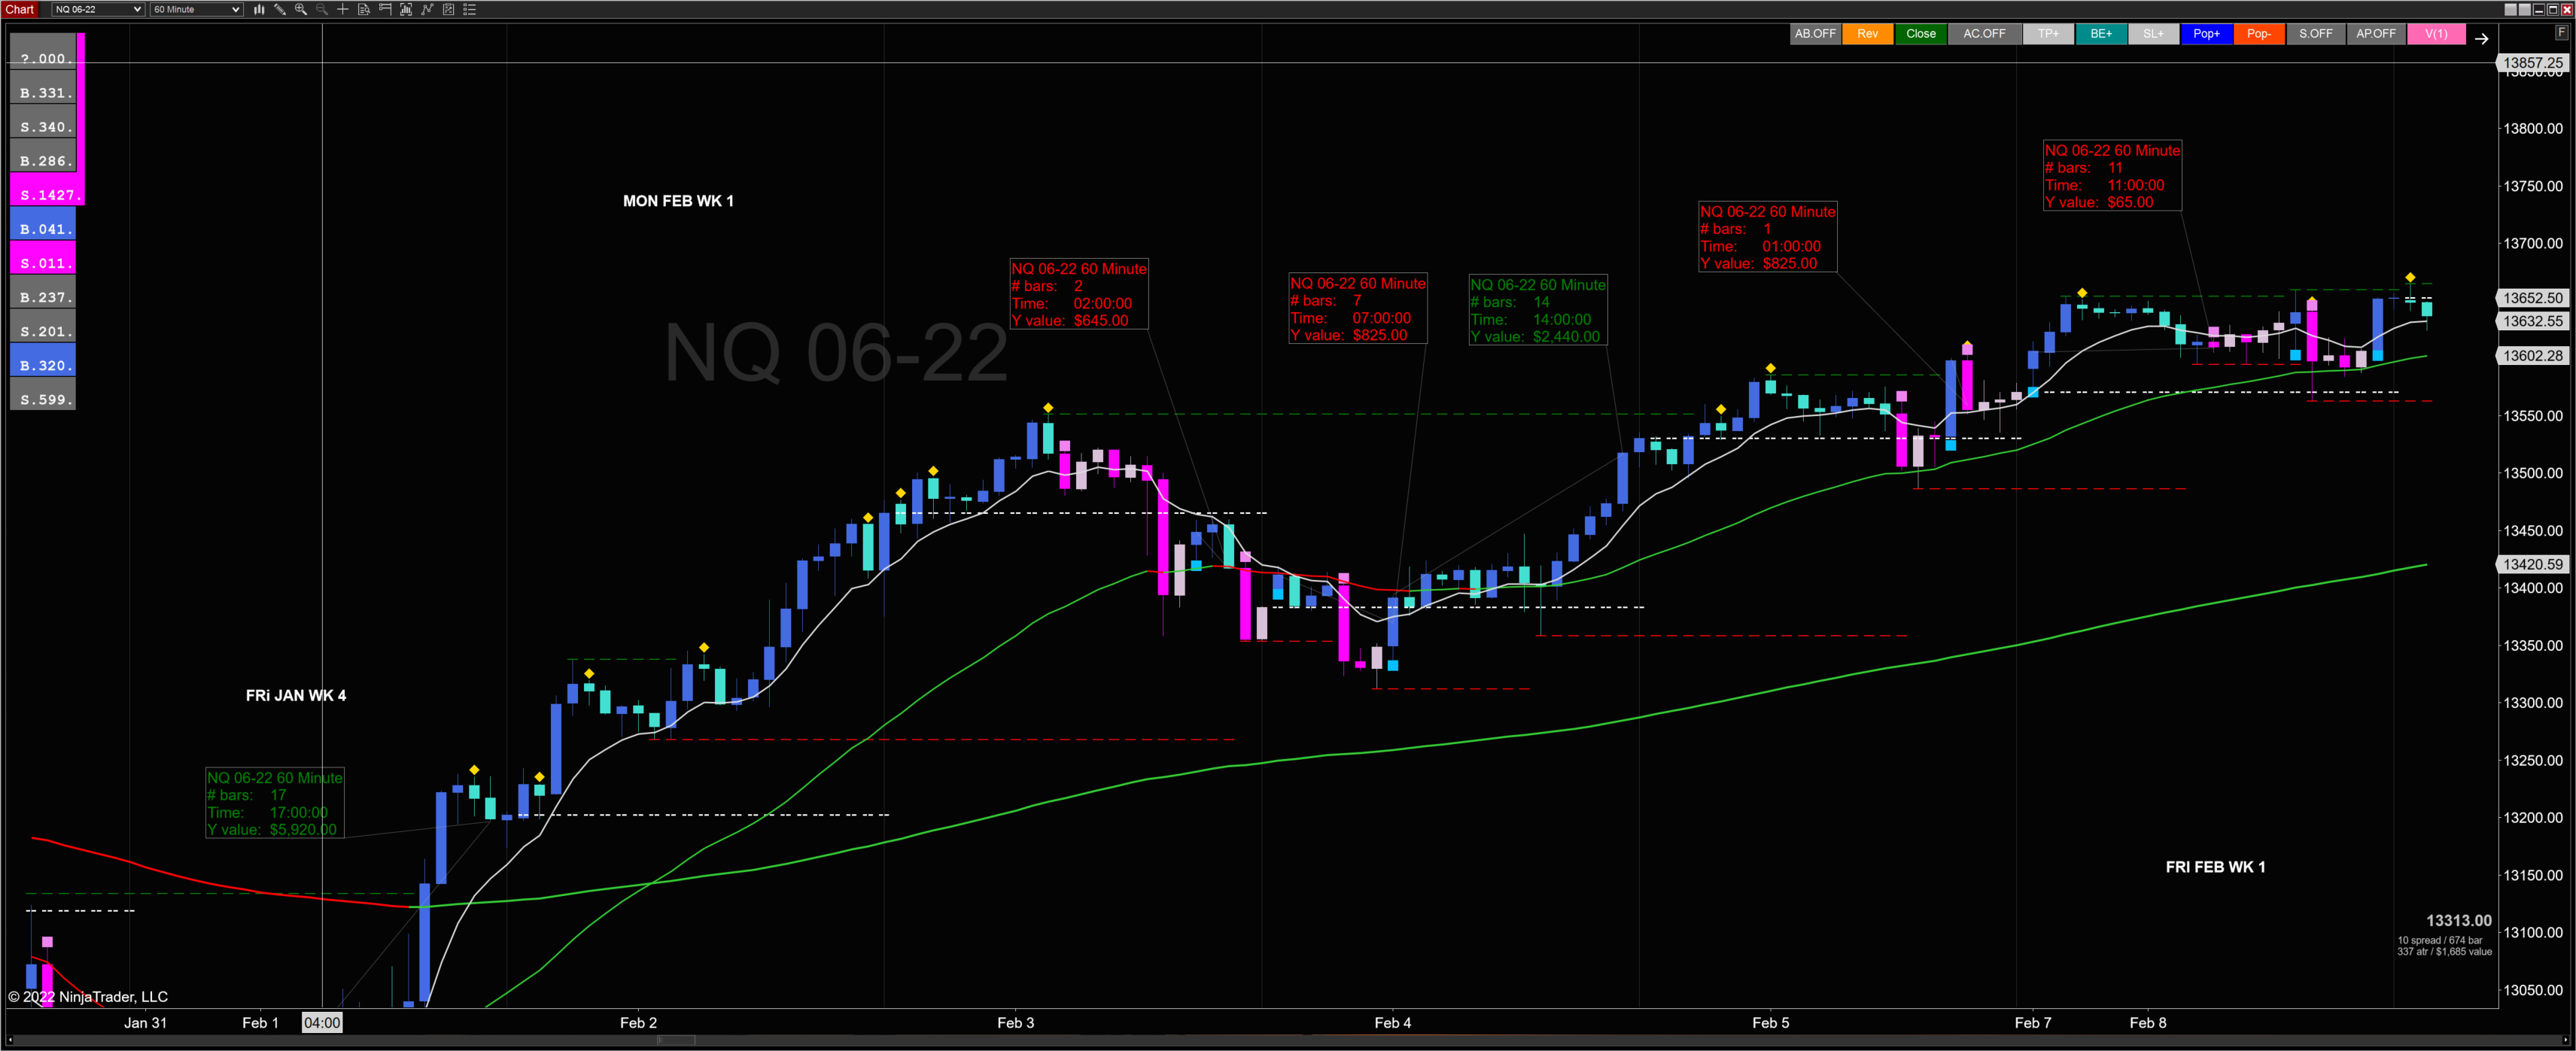
Task: Click the magenta S.1427. panel entry
Action: click(47, 188)
